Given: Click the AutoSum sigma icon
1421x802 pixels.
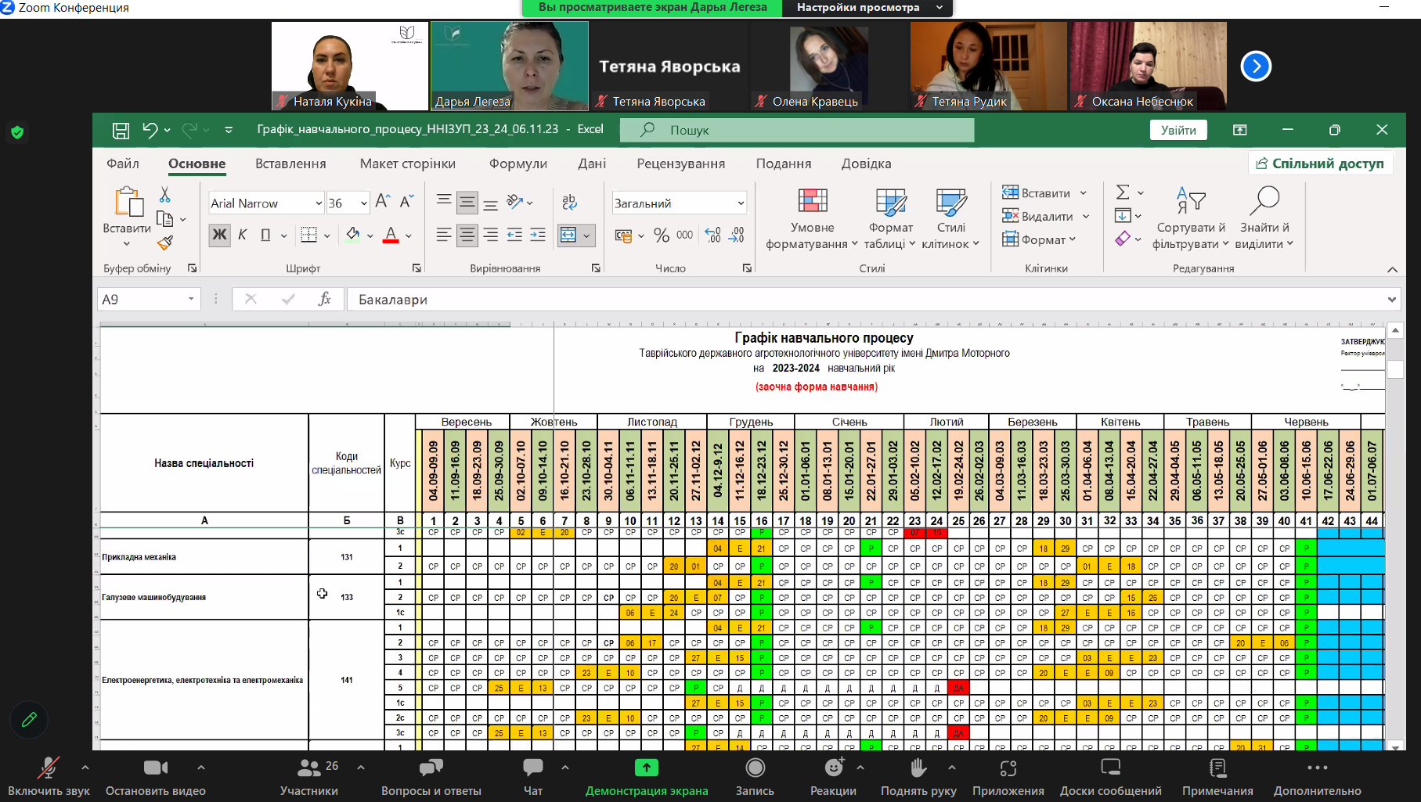Looking at the screenshot, I should 1123,192.
